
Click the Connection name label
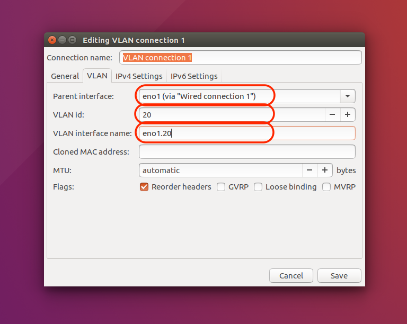pyautogui.click(x=79, y=58)
